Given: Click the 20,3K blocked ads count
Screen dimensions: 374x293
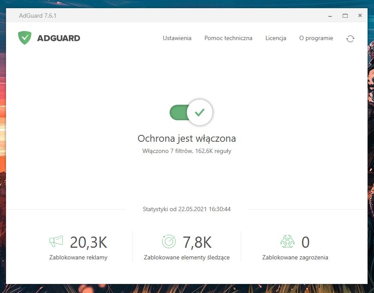Looking at the screenshot, I should click(89, 243).
